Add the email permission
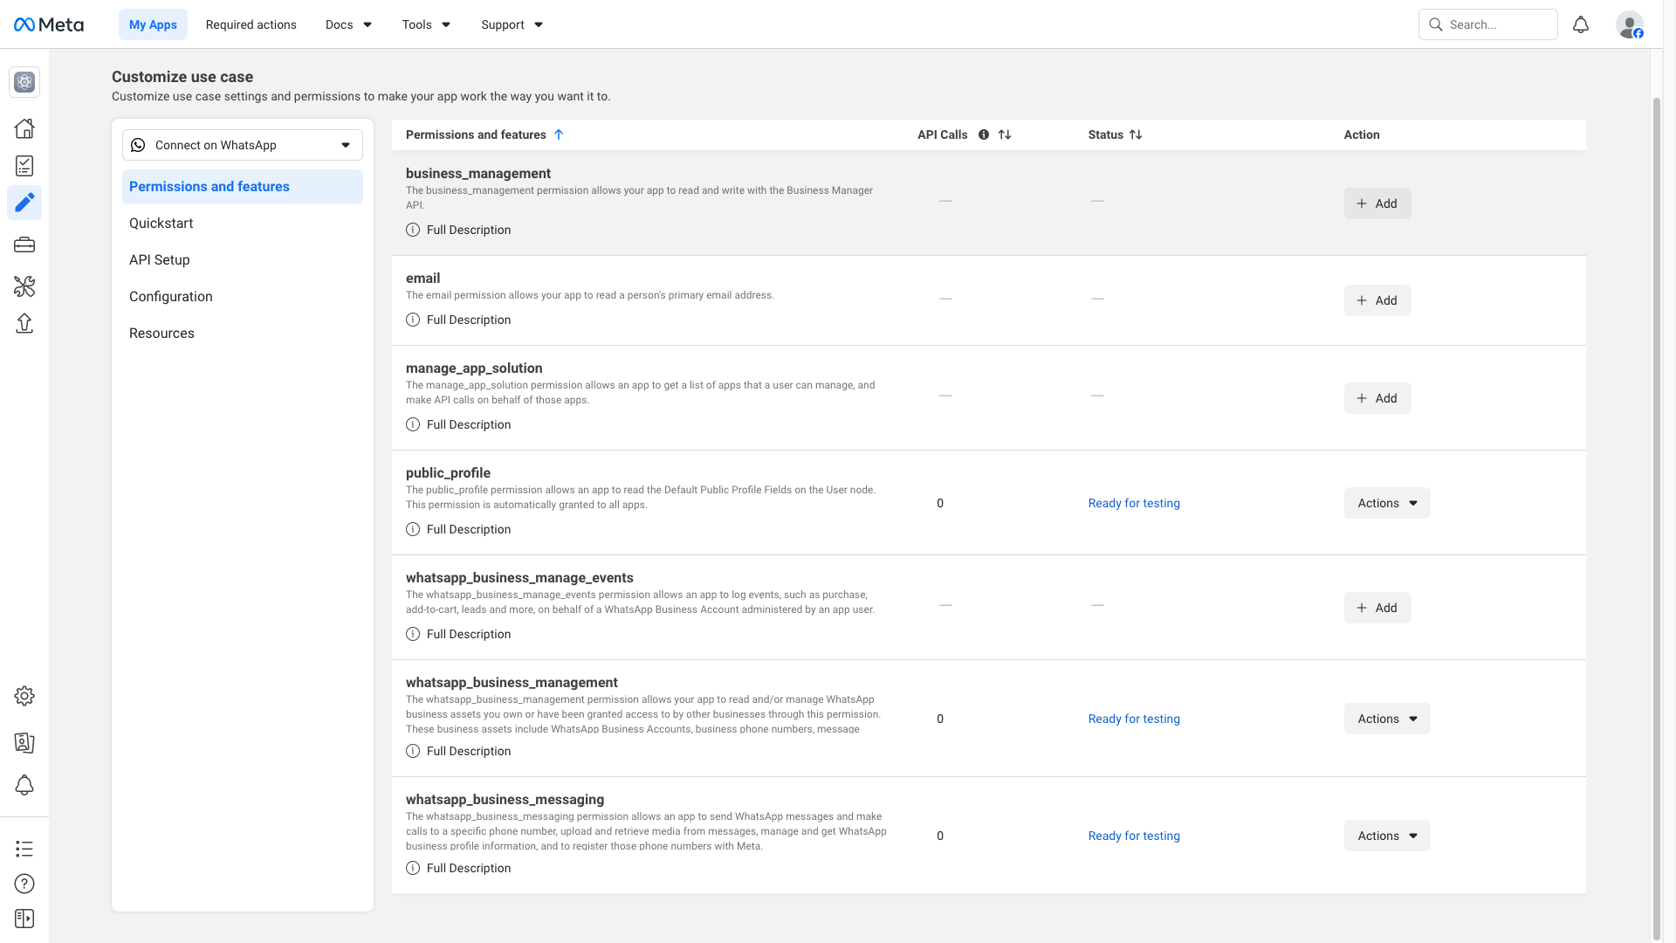1676x943 pixels. (1377, 300)
